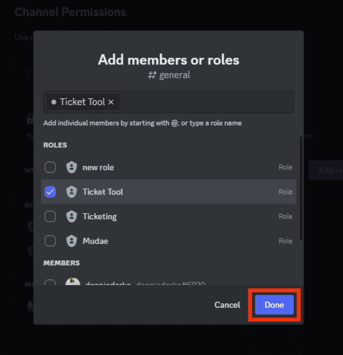Image resolution: width=343 pixels, height=355 pixels.
Task: Click the Ticket Tool chip in search field
Action: pos(83,102)
